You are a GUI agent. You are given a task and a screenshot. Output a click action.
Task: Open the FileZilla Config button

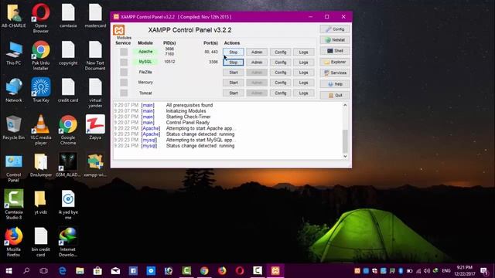(280, 73)
